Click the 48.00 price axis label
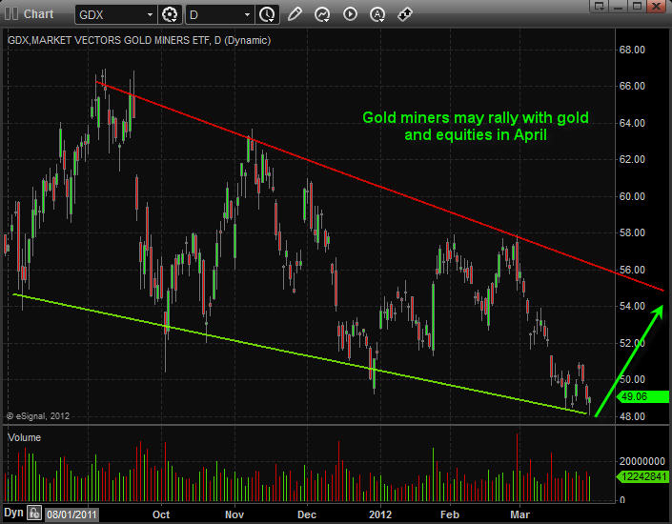 (x=632, y=416)
